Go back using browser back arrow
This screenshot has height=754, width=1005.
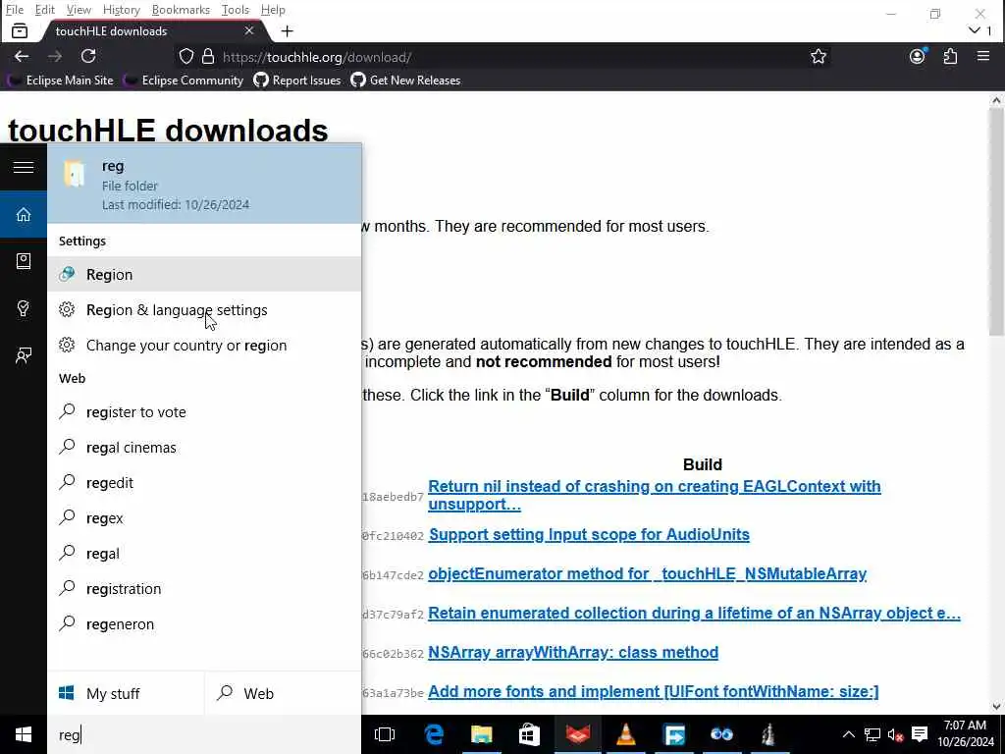pos(22,56)
